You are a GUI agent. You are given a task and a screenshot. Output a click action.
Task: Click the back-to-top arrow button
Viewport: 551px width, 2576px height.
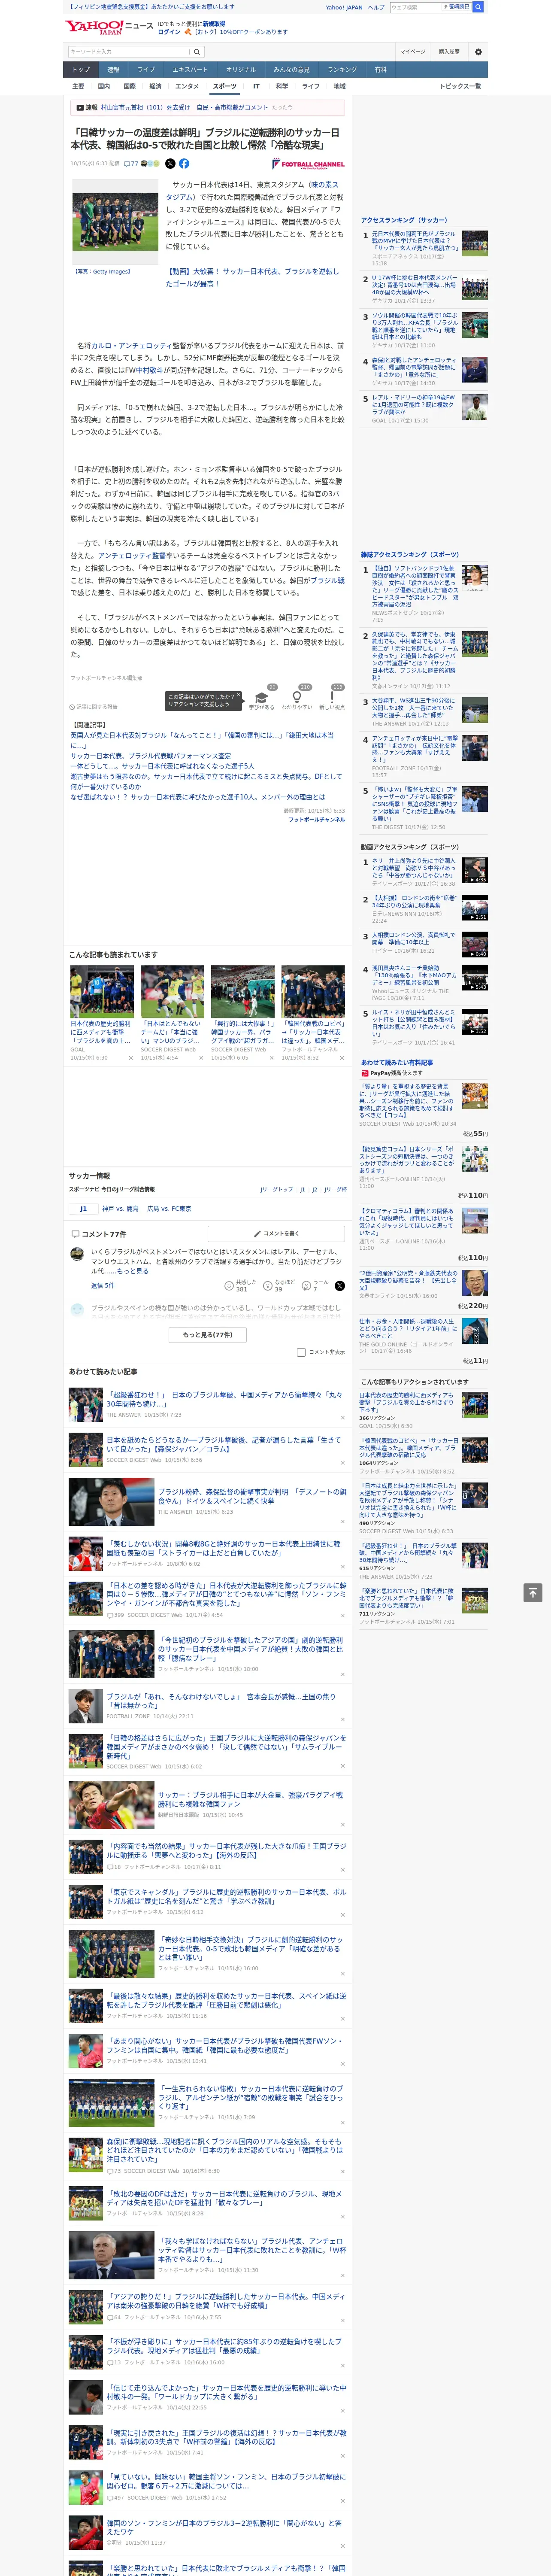point(534,1593)
